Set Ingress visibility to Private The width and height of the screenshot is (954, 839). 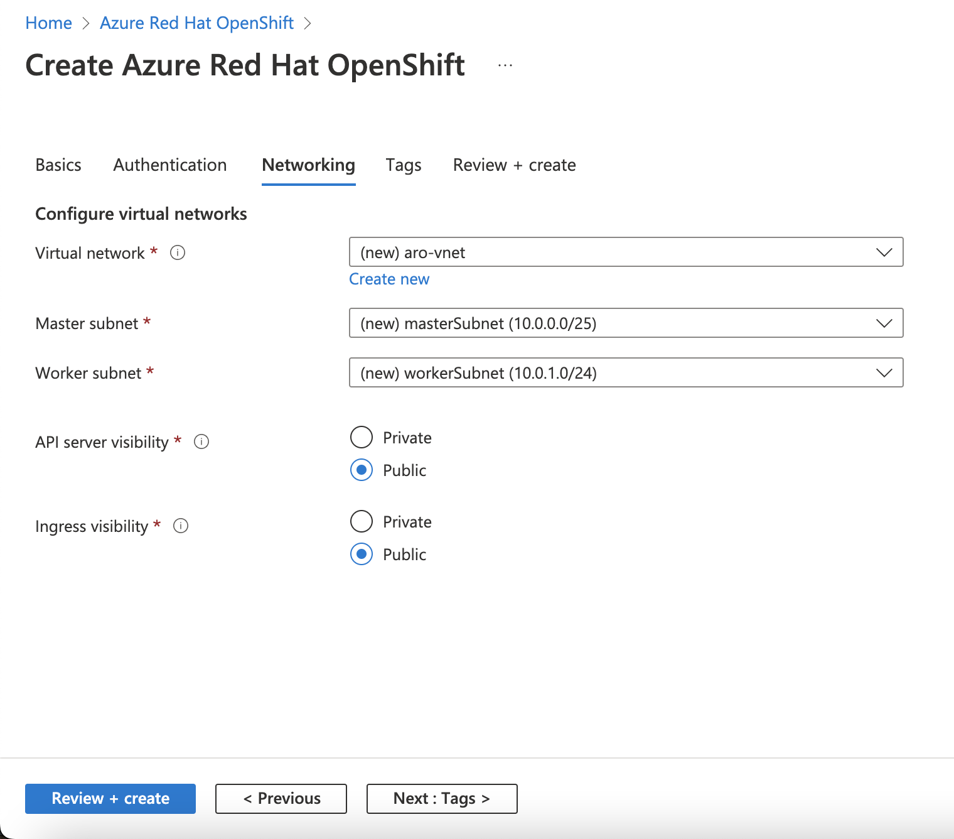coord(362,521)
